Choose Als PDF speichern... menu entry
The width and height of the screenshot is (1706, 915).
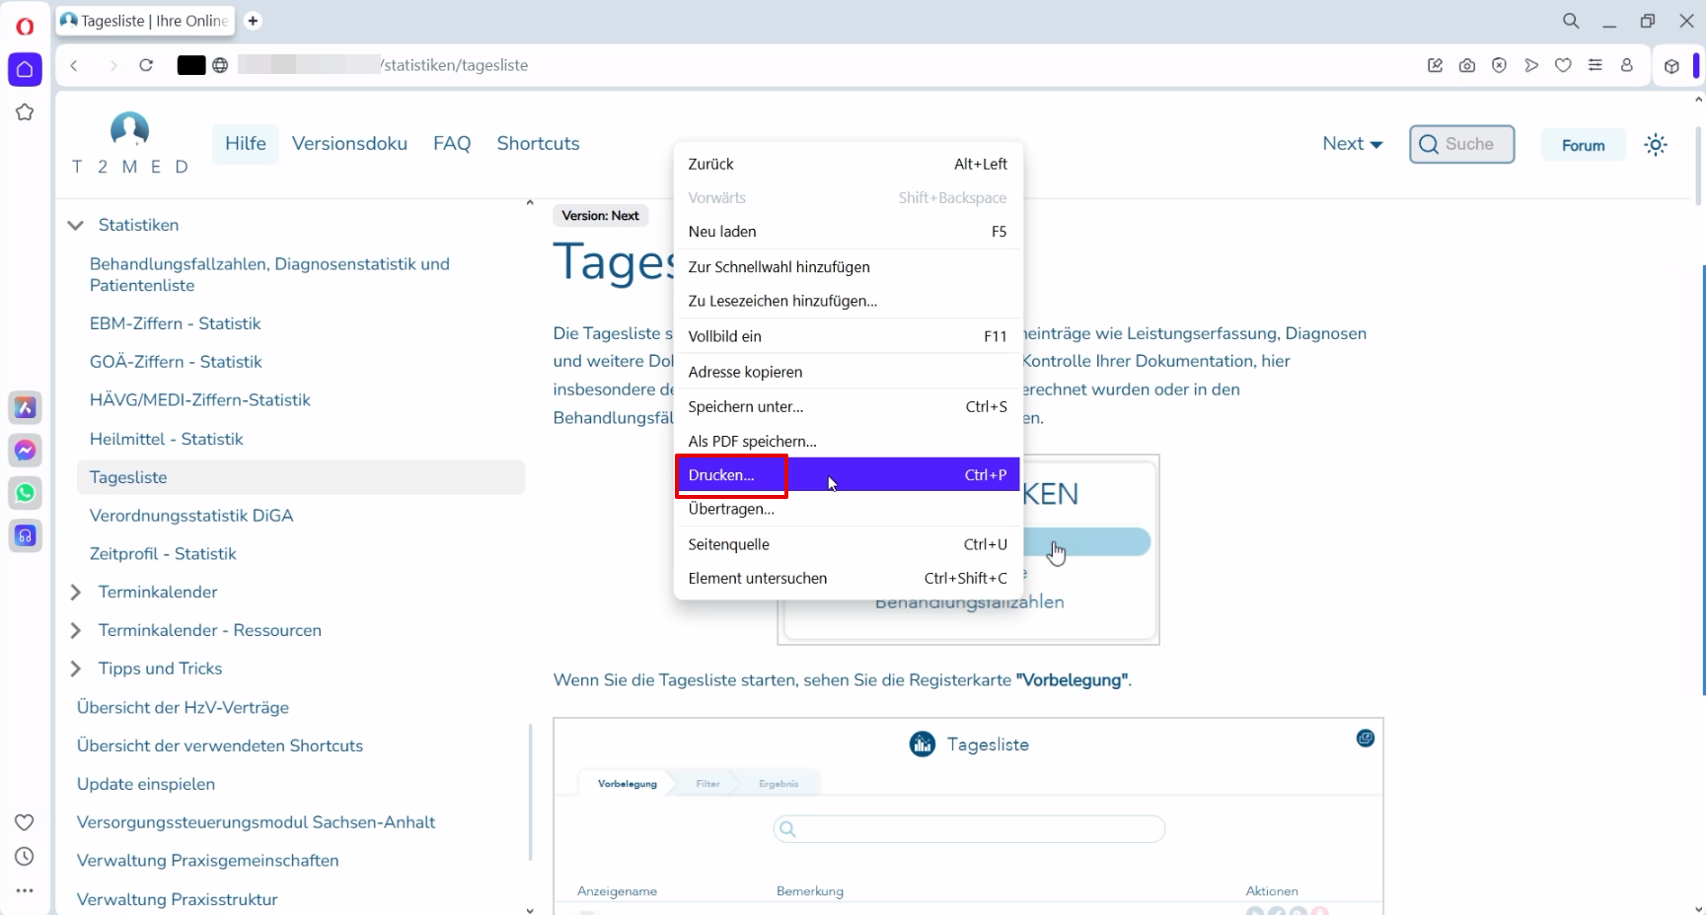[x=752, y=442]
